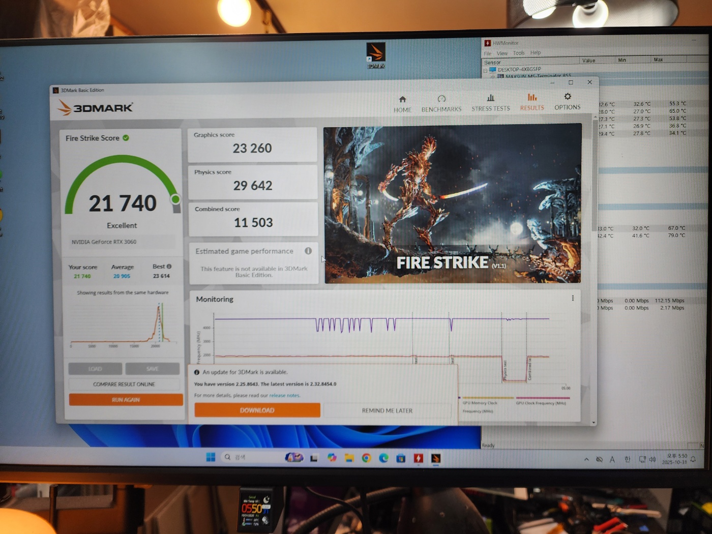Click the Combined score value 11 503

tap(253, 222)
